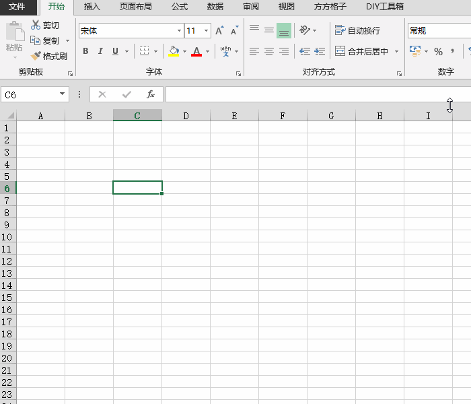Screen dimensions: 471x404
Task: Toggle italic formatting
Action: tap(100, 51)
